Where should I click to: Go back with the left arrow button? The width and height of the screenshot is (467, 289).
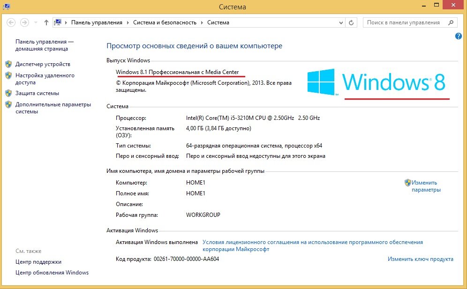[11, 22]
